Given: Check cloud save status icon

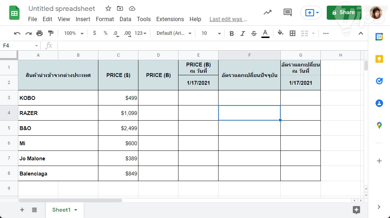Looking at the screenshot, I should pos(132,8).
